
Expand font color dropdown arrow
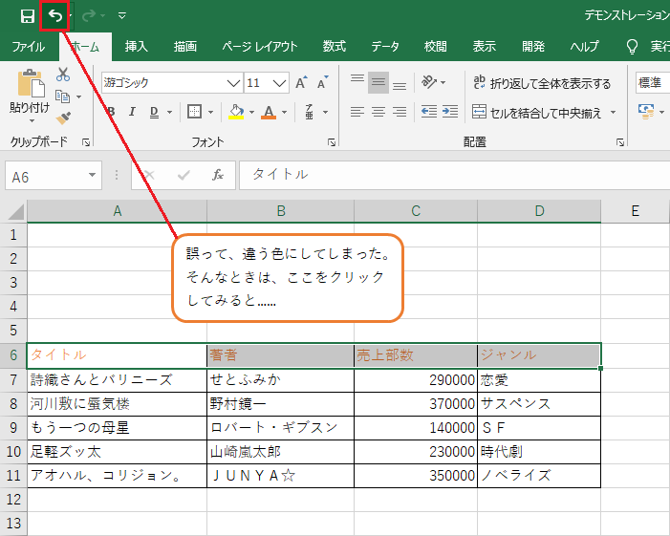285,113
